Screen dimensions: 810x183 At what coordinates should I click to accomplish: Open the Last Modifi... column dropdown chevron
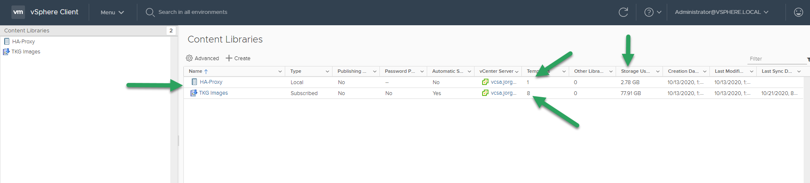751,72
